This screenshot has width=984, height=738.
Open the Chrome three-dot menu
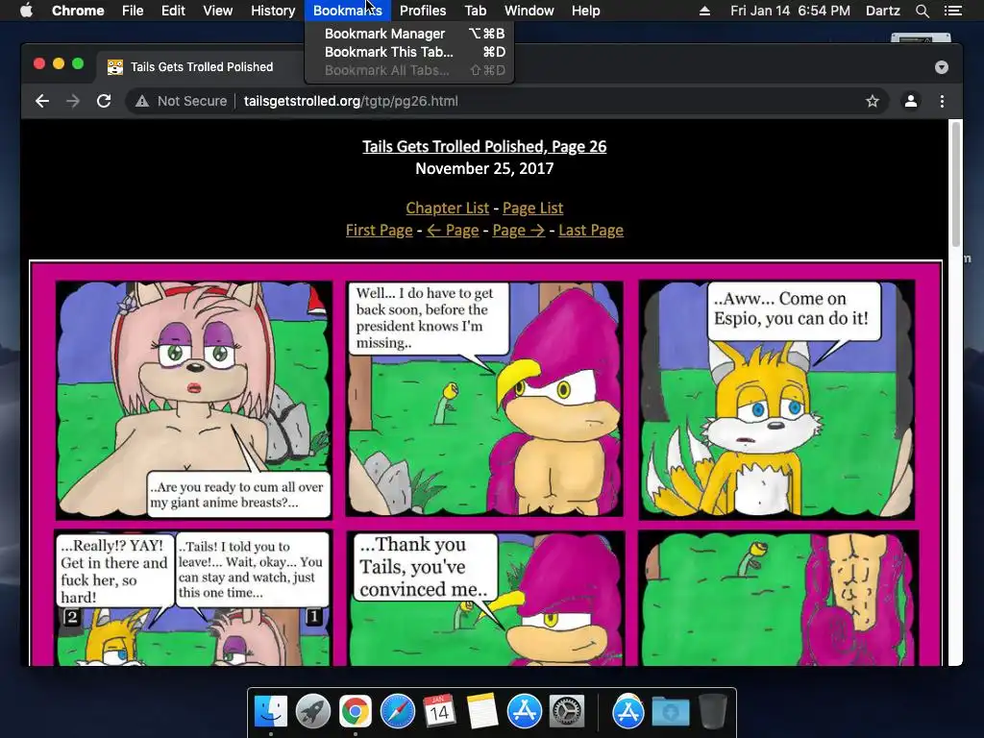click(x=942, y=101)
